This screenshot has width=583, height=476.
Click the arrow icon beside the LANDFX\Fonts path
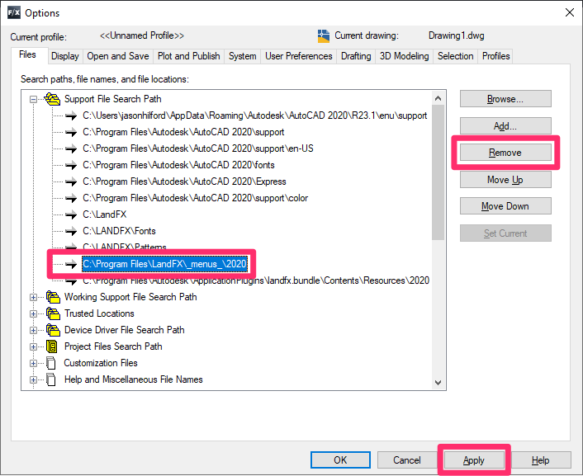pyautogui.click(x=71, y=231)
